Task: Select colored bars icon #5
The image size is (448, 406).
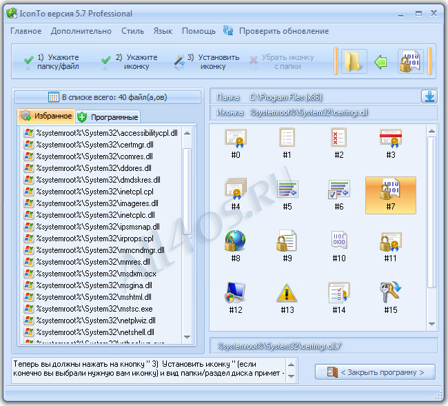Action: [x=287, y=195]
